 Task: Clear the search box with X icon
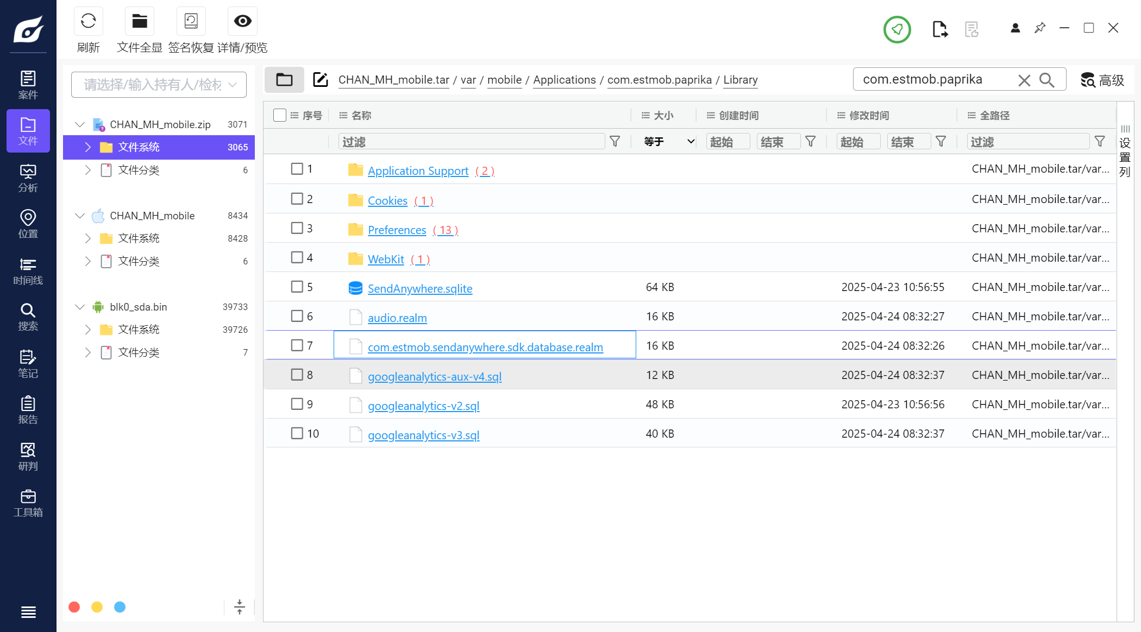click(x=1024, y=80)
